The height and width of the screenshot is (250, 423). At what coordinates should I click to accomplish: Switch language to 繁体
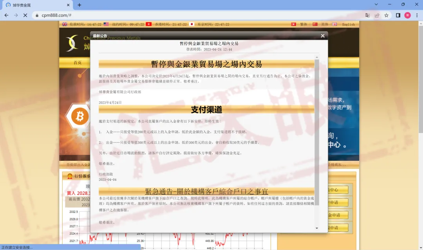coord(304,24)
